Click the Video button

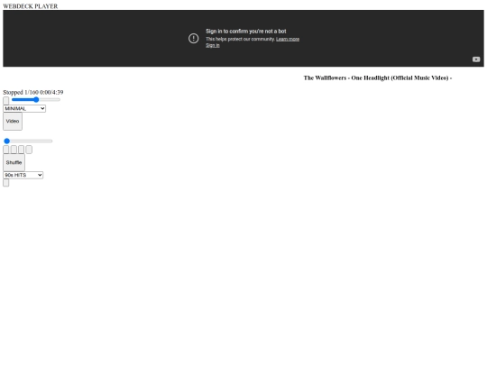(x=13, y=122)
